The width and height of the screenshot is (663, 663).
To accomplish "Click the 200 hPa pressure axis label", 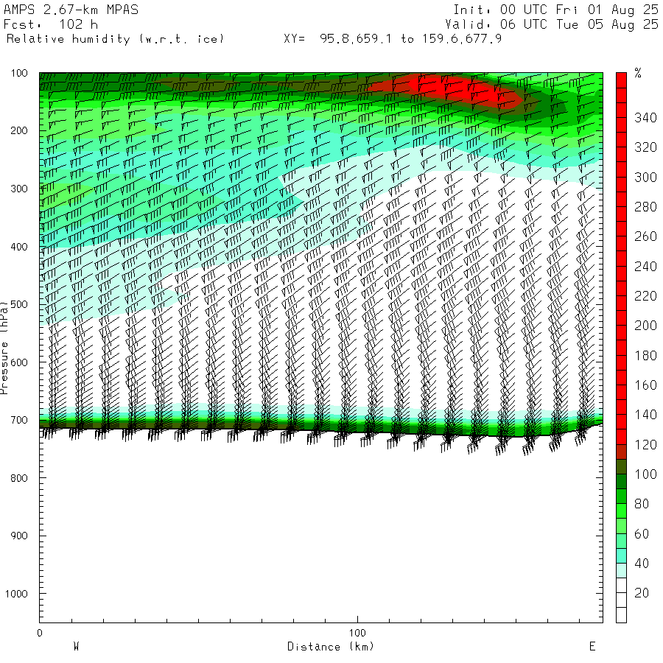I will pos(19,130).
